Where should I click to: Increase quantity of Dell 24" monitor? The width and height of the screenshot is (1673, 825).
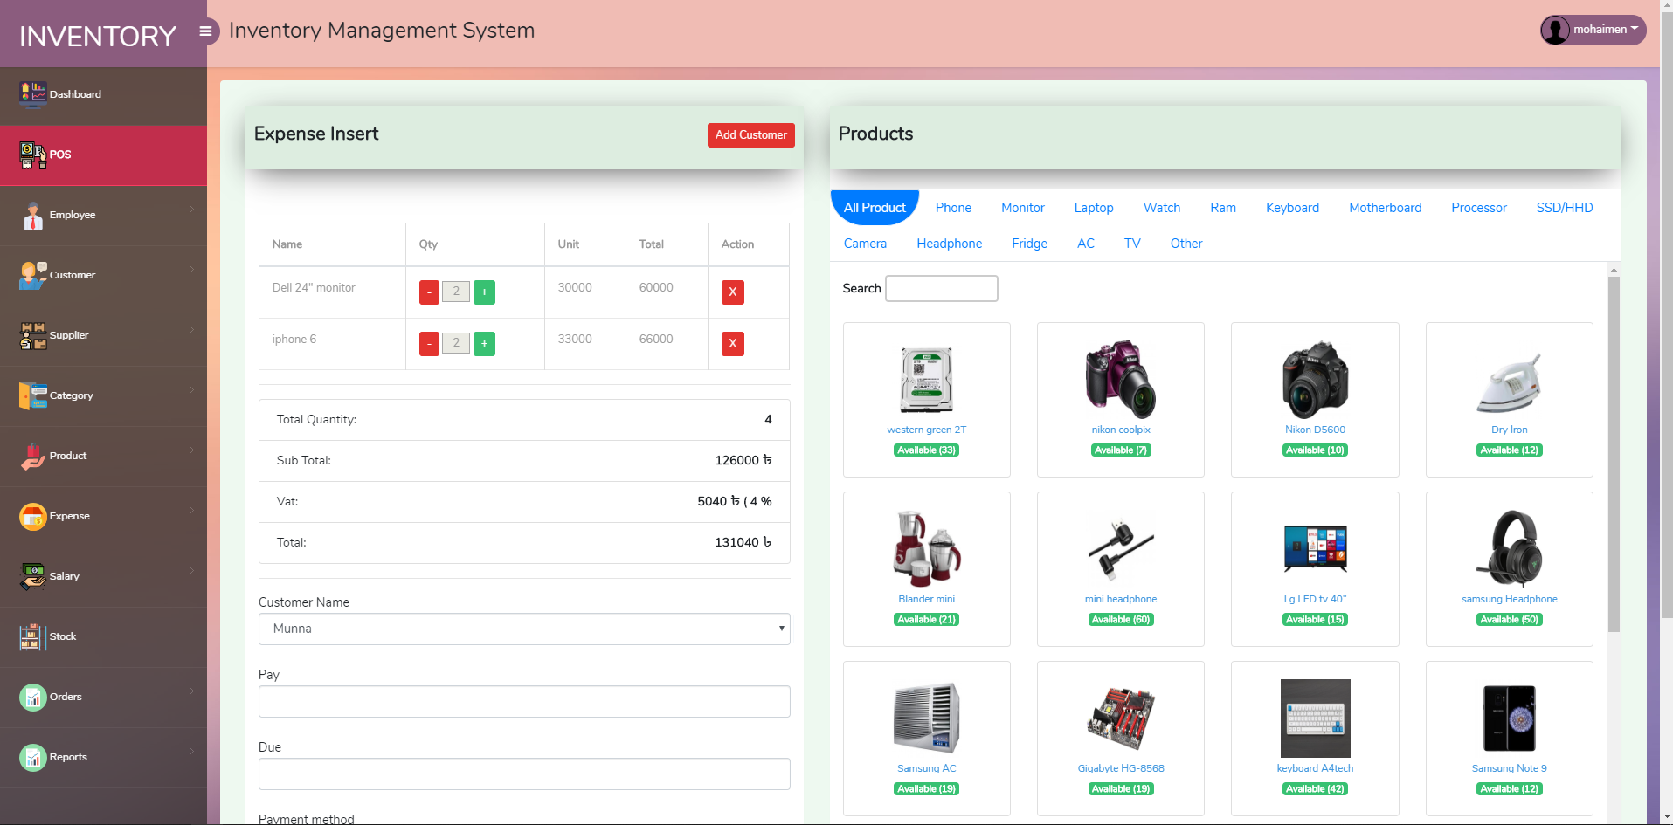click(x=484, y=292)
